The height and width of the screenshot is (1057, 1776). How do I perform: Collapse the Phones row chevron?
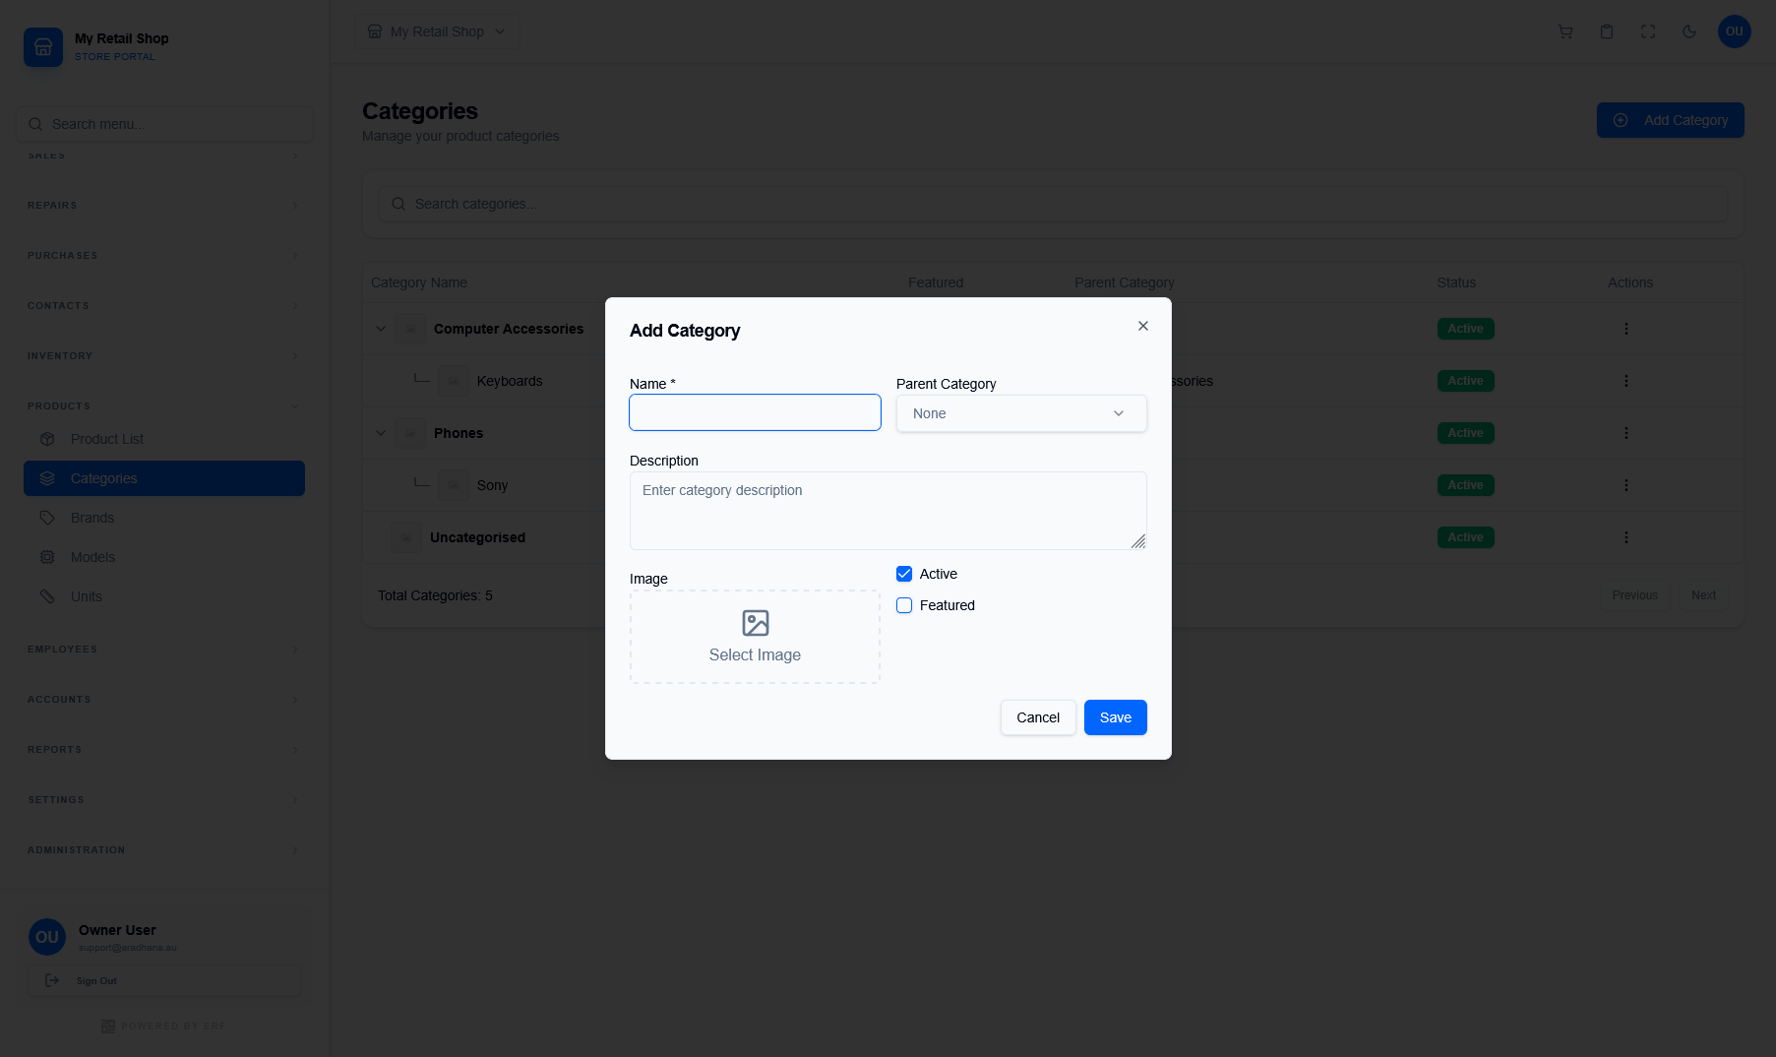coord(381,433)
